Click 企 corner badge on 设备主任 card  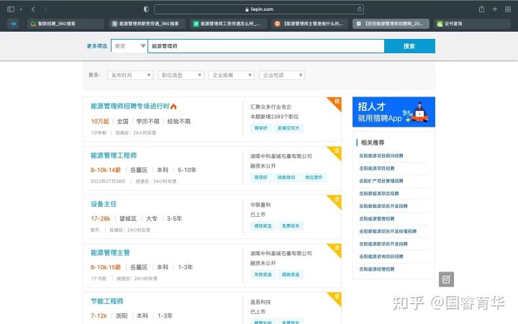pos(336,199)
